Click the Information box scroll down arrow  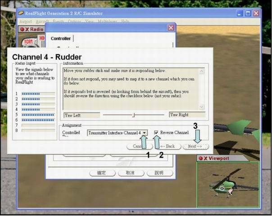202,107
